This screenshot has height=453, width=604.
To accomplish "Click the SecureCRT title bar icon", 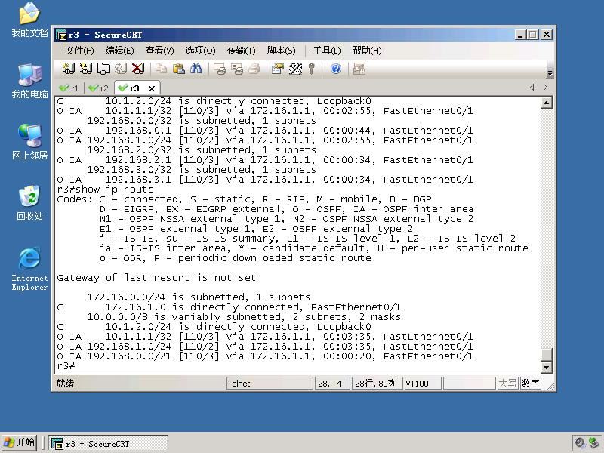I will click(61, 35).
